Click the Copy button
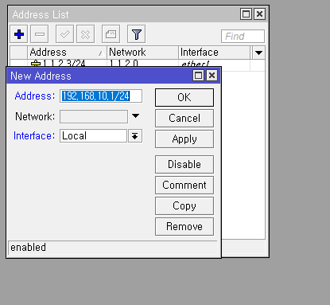 184,205
